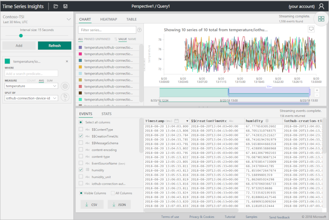
Task: Switch to the HEATMAP tab
Action: pyautogui.click(x=108, y=19)
